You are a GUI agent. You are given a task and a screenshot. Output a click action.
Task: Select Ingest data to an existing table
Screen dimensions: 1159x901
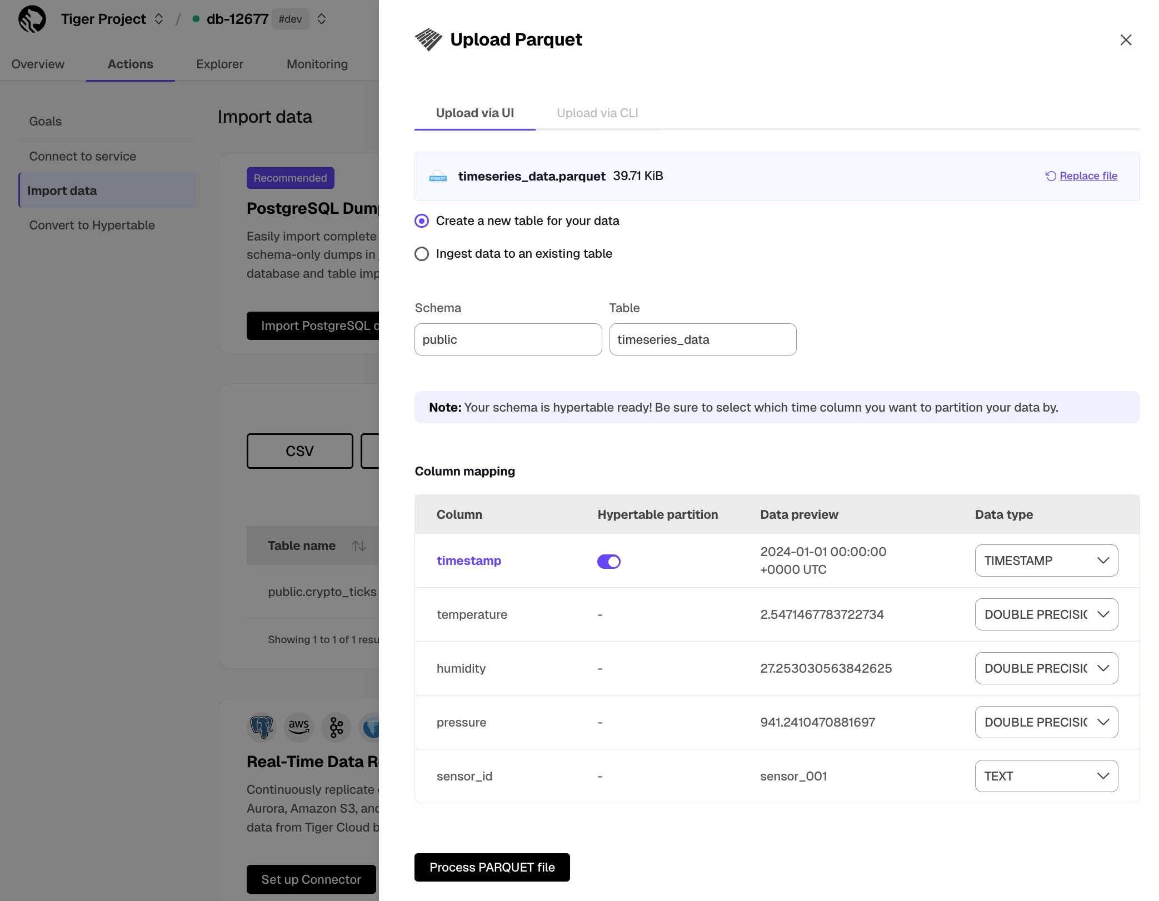(x=422, y=254)
